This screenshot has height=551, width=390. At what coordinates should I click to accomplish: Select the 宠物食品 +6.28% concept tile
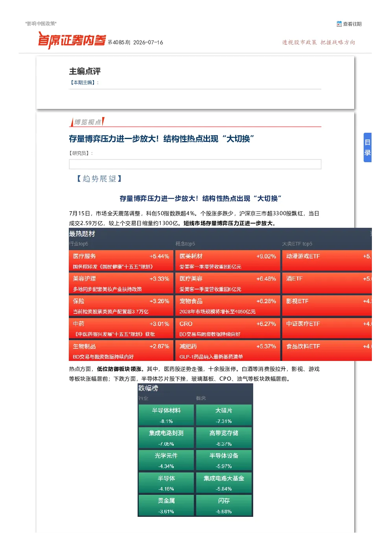[228, 306]
